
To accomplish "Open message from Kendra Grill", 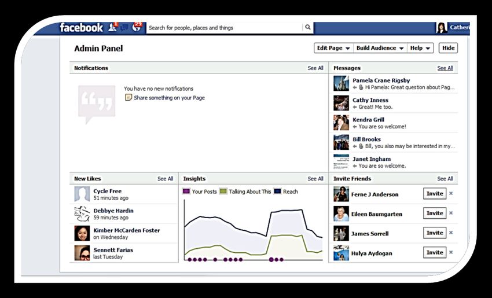I will click(x=393, y=123).
